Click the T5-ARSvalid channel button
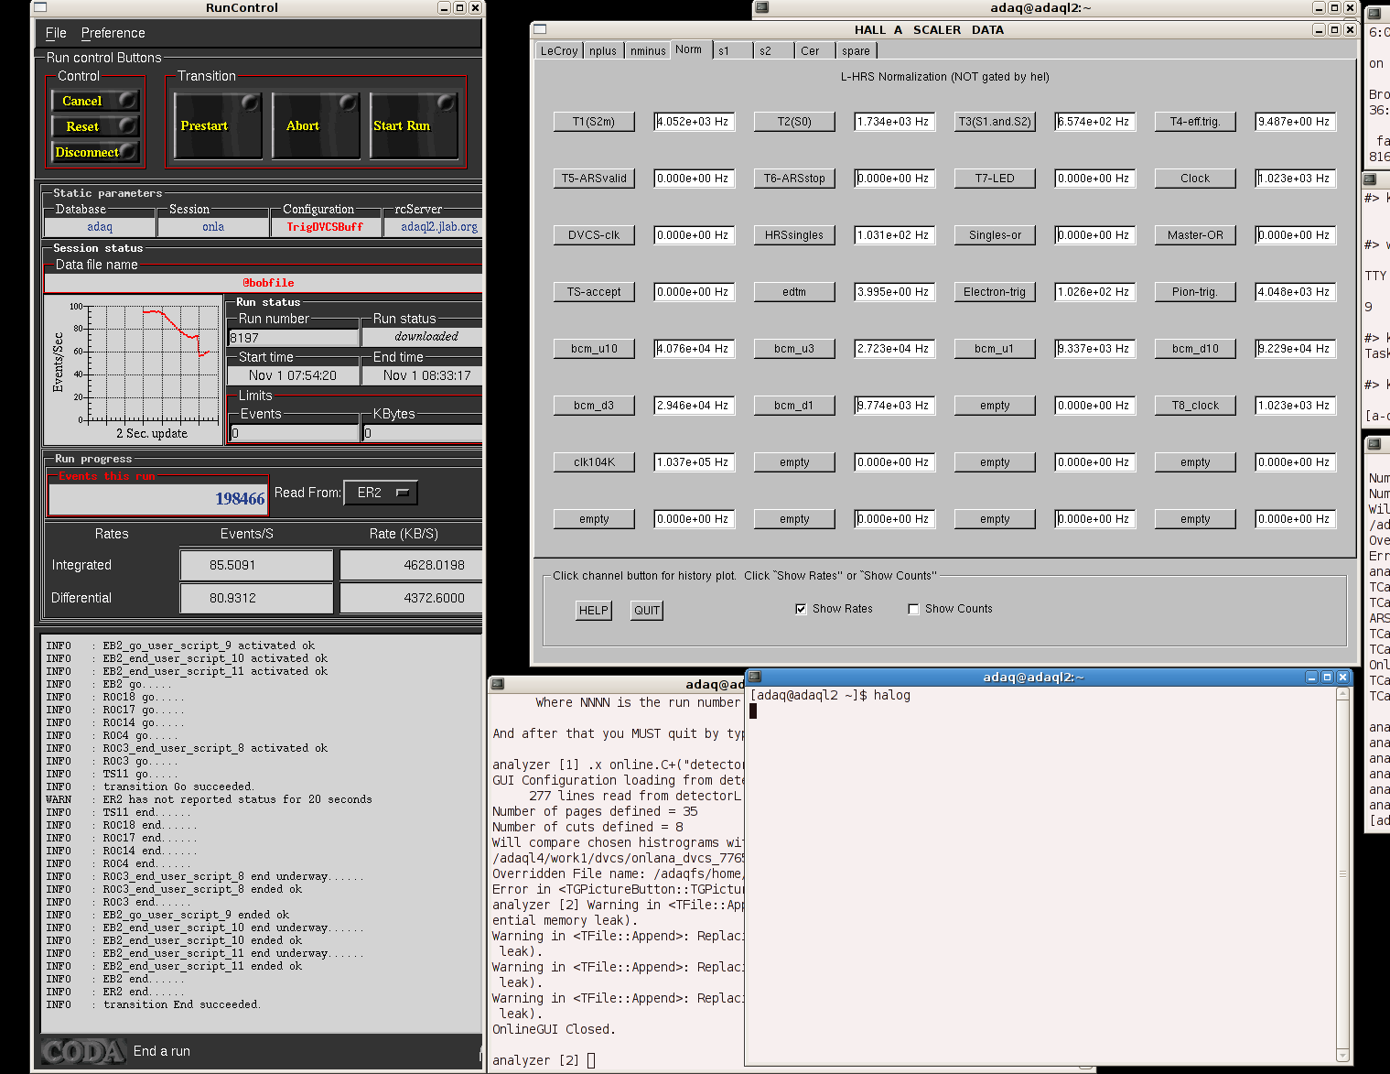This screenshot has width=1390, height=1074. pos(594,179)
